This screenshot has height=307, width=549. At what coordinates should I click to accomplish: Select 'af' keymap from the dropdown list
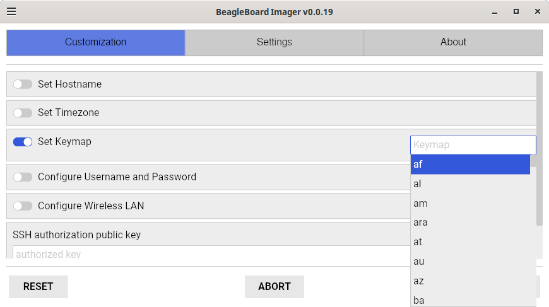coord(470,165)
